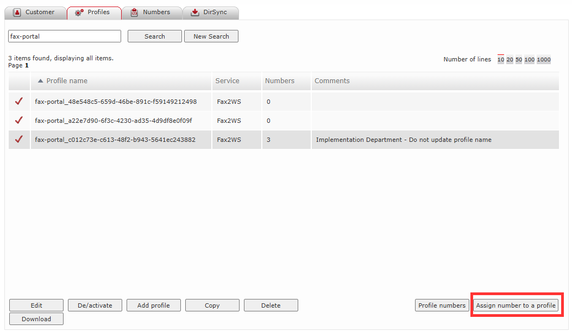Start a New Search
The width and height of the screenshot is (572, 331).
coord(211,36)
